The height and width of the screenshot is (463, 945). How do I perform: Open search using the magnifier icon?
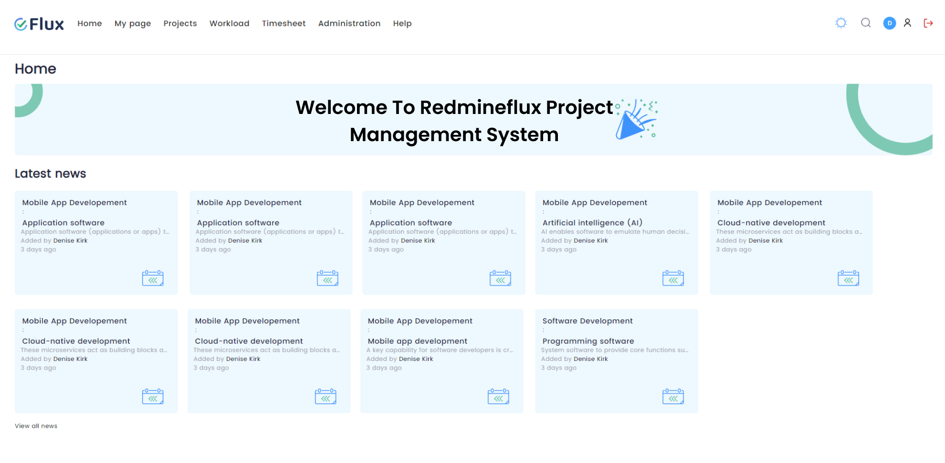[x=865, y=23]
